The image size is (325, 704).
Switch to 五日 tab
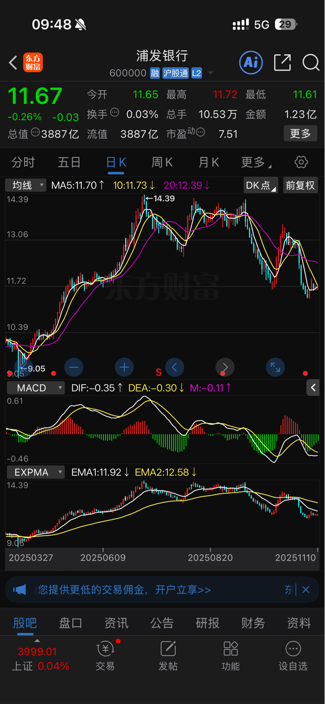69,162
